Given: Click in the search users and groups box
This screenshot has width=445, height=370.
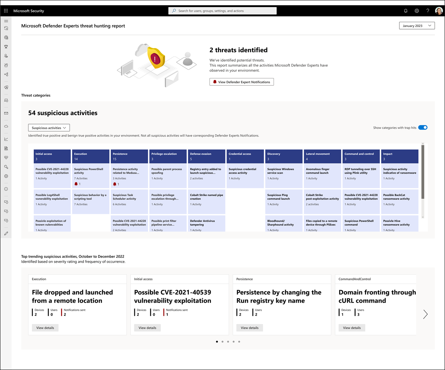Looking at the screenshot, I should pyautogui.click(x=222, y=11).
